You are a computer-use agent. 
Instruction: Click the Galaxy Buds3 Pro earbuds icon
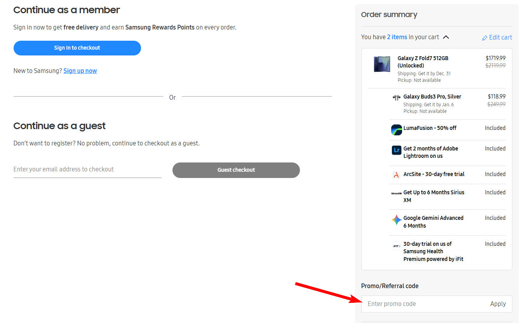point(396,98)
